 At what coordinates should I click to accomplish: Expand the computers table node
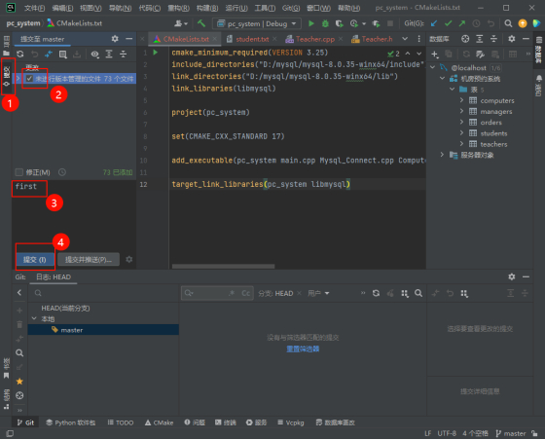click(x=461, y=100)
